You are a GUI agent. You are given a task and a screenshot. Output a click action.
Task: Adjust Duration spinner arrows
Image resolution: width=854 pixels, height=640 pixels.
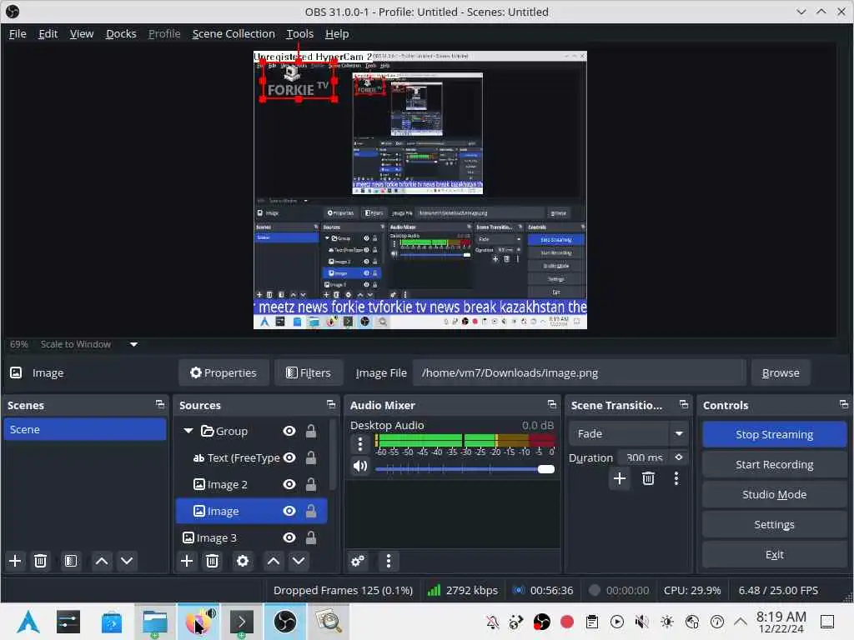(x=679, y=457)
